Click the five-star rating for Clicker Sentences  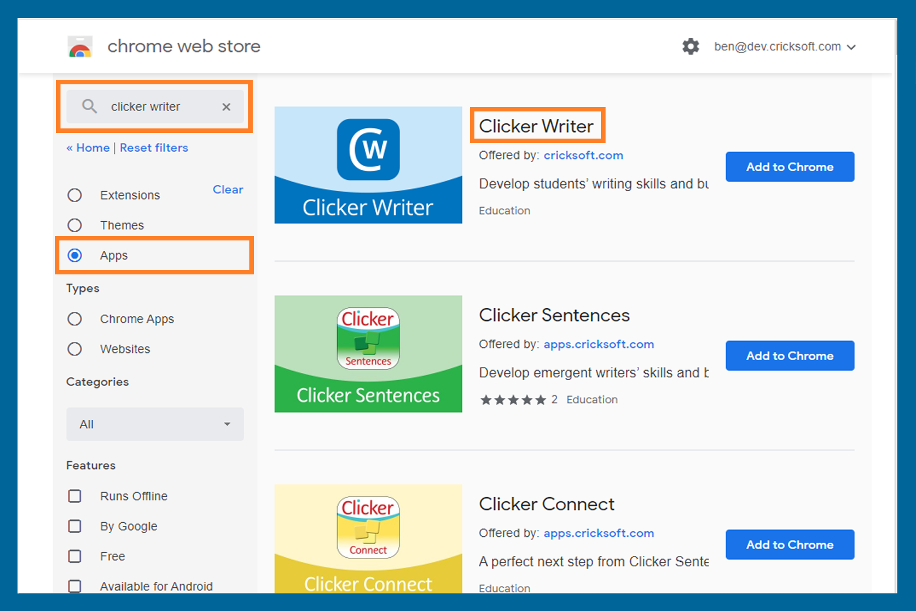[513, 400]
